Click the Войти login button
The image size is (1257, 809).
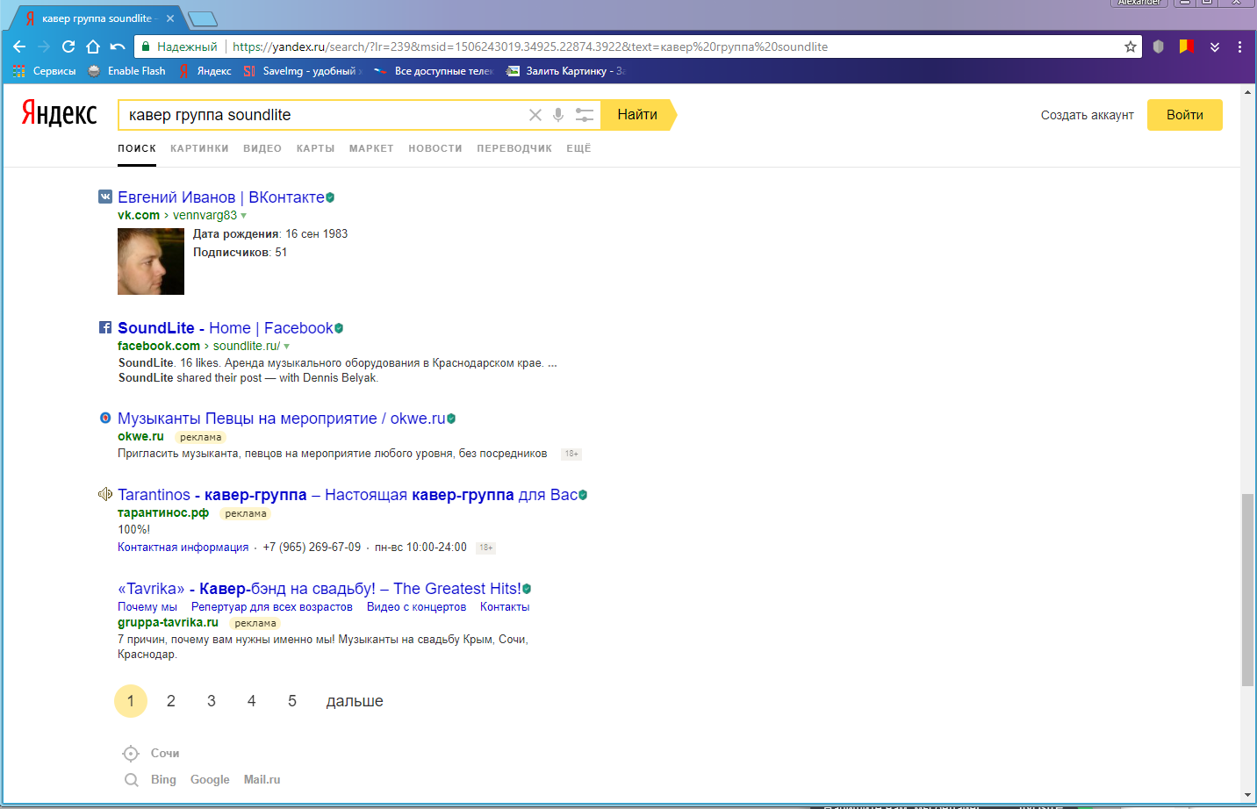[1185, 115]
